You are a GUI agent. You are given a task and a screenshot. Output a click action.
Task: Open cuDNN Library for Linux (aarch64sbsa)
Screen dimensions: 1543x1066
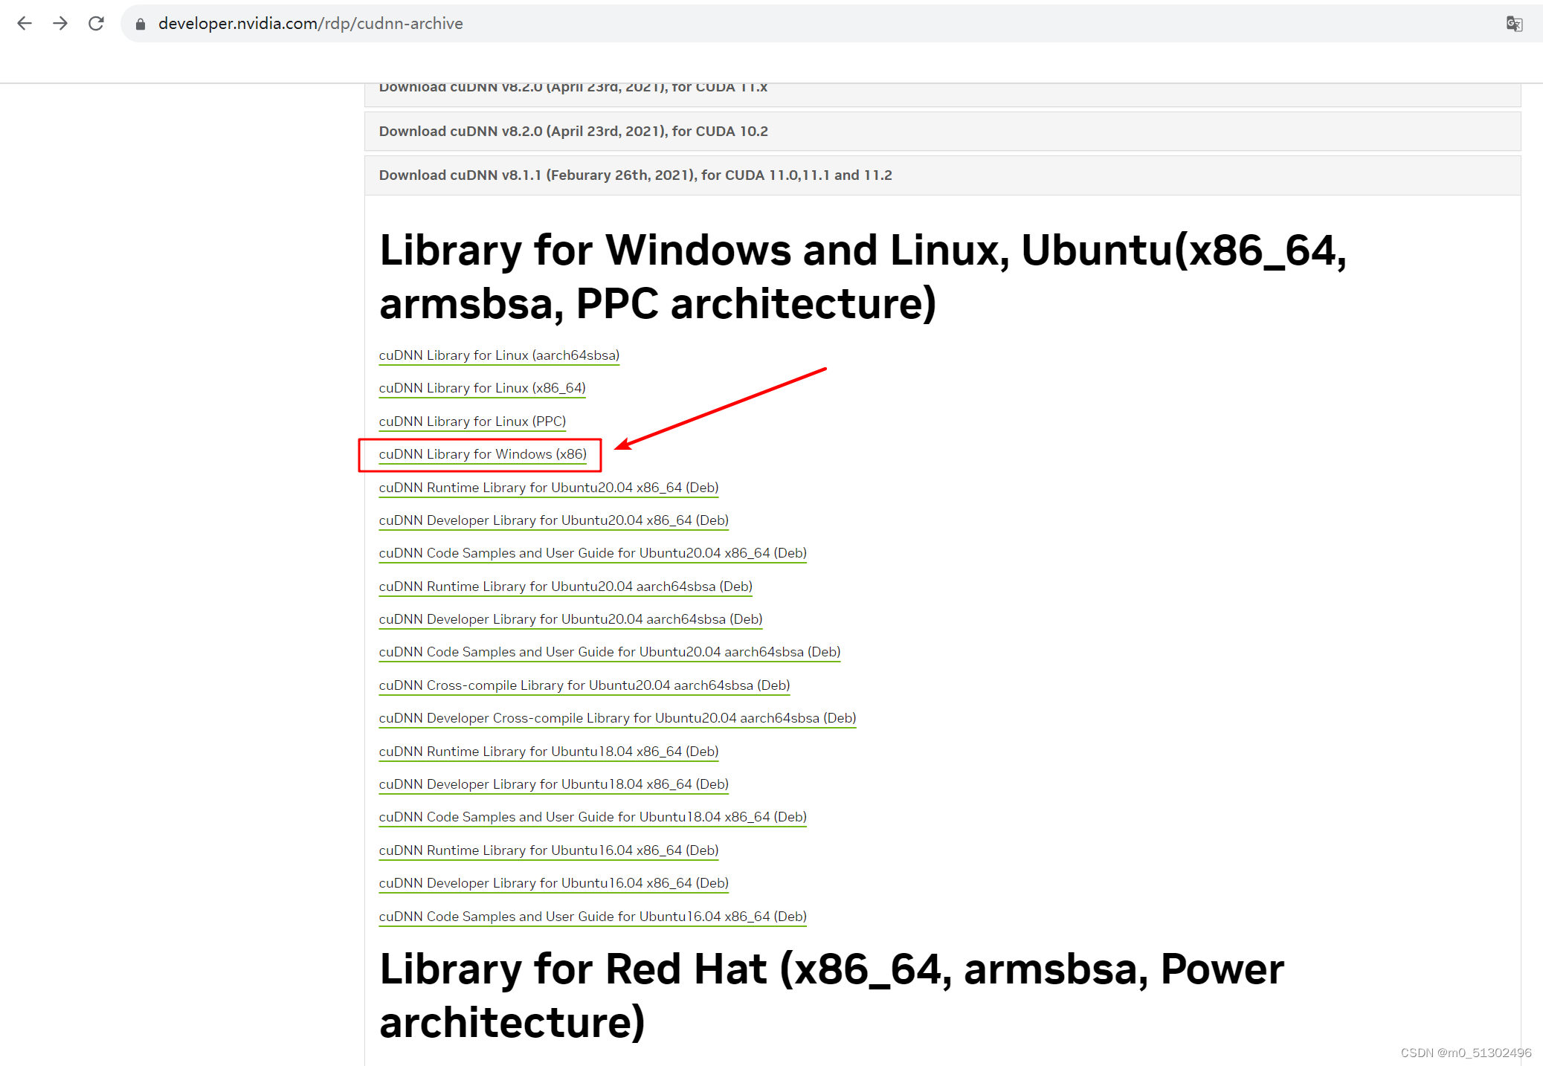(498, 355)
